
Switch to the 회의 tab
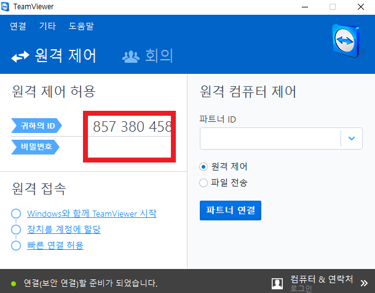coord(148,56)
